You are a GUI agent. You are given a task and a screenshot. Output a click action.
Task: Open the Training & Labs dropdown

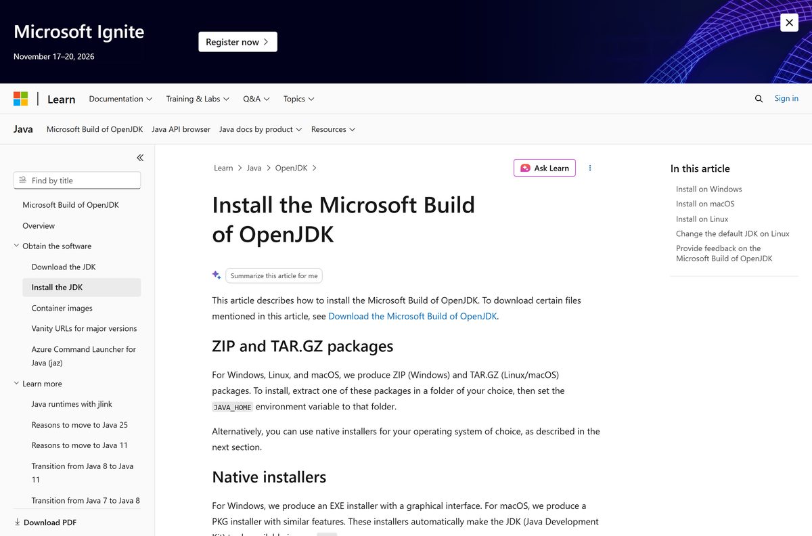click(198, 99)
